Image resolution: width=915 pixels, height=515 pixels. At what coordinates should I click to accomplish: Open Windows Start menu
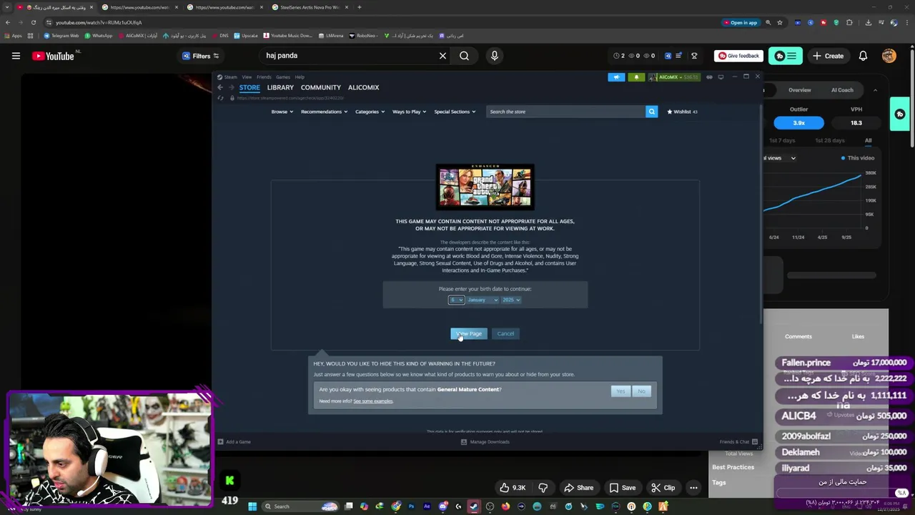point(252,506)
